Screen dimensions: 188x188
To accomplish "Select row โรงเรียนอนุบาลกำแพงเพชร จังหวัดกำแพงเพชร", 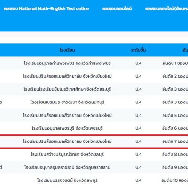I will (x=94, y=63).
